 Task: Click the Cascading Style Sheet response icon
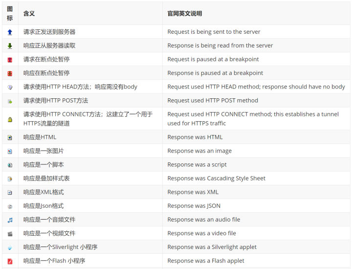(10, 179)
